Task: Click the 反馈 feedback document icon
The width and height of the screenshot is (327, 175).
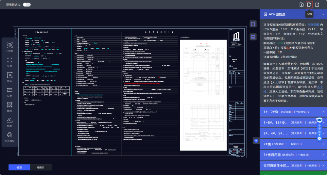Action: coord(309,5)
